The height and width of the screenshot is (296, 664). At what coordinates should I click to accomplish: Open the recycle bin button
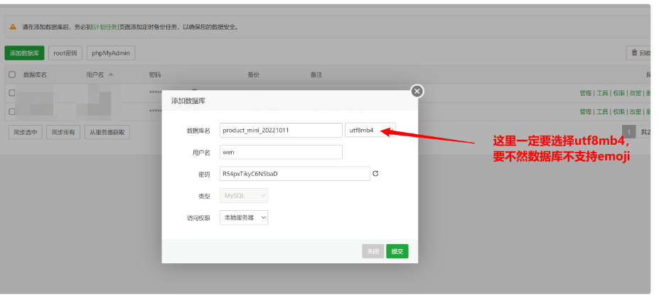coord(639,53)
